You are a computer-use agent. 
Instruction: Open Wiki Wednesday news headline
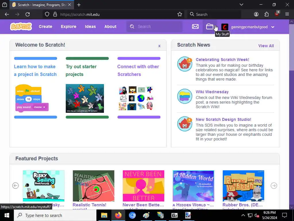[212, 92]
